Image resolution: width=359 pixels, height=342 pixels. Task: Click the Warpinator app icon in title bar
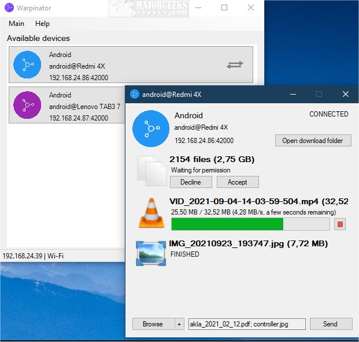pyautogui.click(x=9, y=7)
